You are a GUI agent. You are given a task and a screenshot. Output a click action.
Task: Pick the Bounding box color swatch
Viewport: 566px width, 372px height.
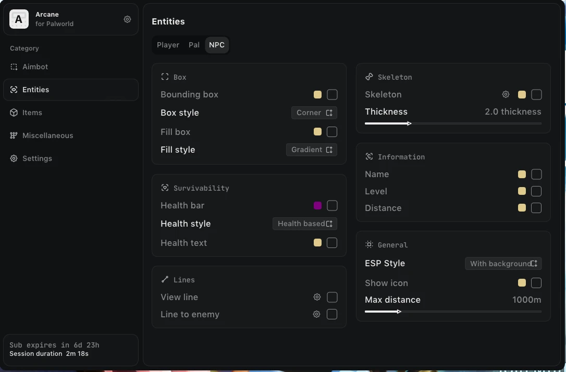click(317, 94)
